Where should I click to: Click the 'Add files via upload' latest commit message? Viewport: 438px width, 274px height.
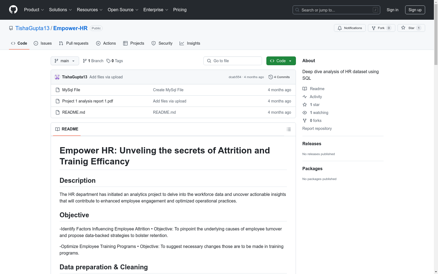(x=106, y=77)
